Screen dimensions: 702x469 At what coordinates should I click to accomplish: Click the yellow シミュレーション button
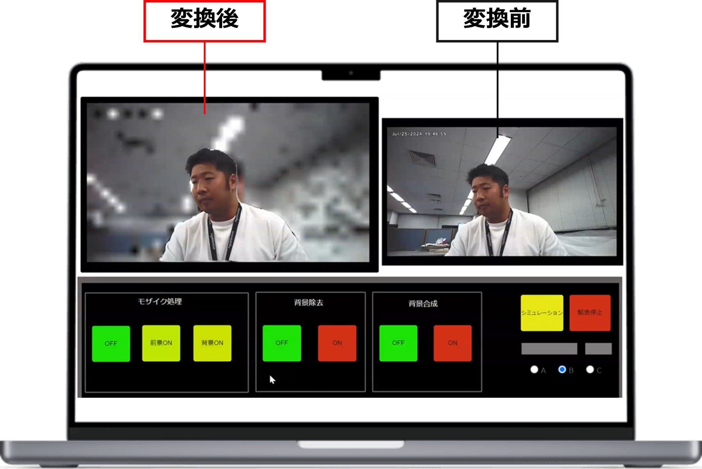pyautogui.click(x=541, y=313)
